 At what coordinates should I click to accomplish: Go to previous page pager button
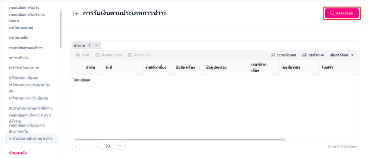click(x=83, y=146)
